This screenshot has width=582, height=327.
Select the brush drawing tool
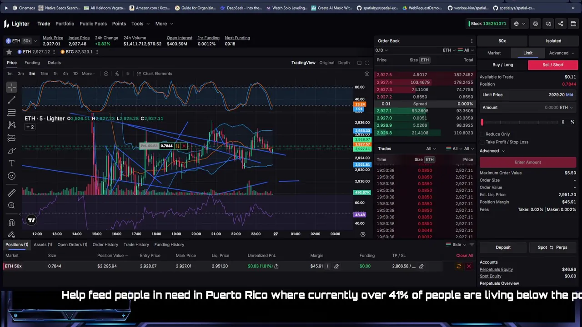tap(11, 150)
